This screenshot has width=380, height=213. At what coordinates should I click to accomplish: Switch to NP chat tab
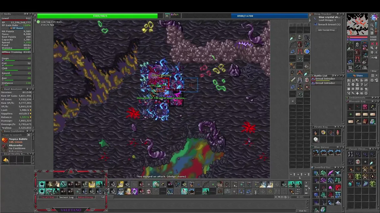[103, 197]
